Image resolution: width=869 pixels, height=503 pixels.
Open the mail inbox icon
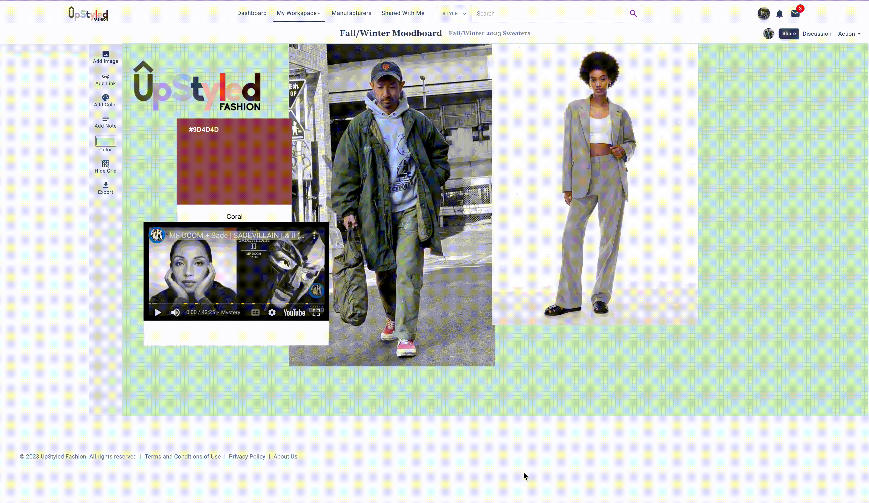pyautogui.click(x=795, y=14)
